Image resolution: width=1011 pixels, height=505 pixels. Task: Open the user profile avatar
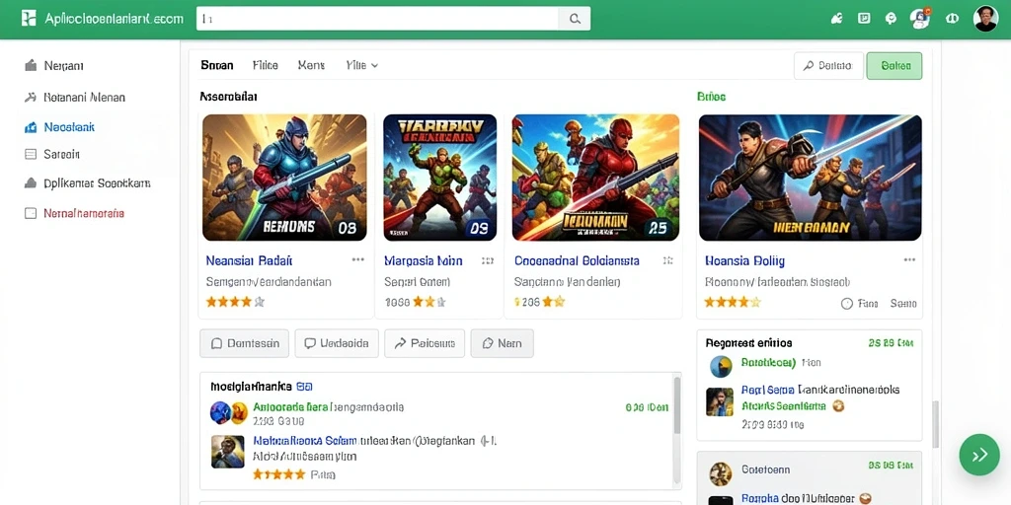(x=985, y=19)
